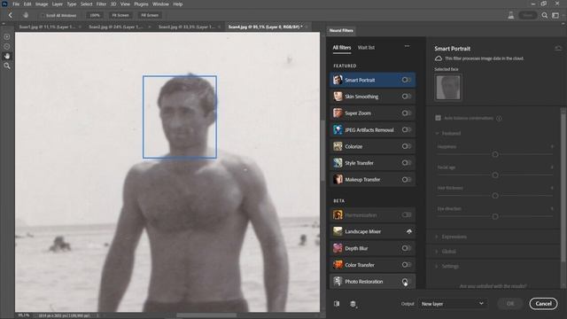
Task: Click the layer preview stack icon at bottom
Action: click(353, 304)
